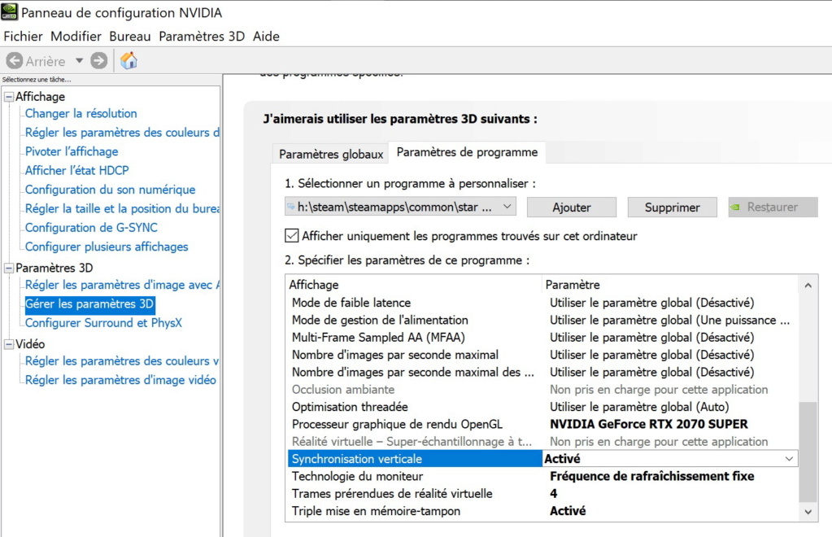The image size is (832, 537).
Task: Open the home page house icon
Action: coord(129,61)
